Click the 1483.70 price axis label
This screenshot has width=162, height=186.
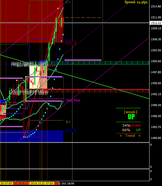156,127
